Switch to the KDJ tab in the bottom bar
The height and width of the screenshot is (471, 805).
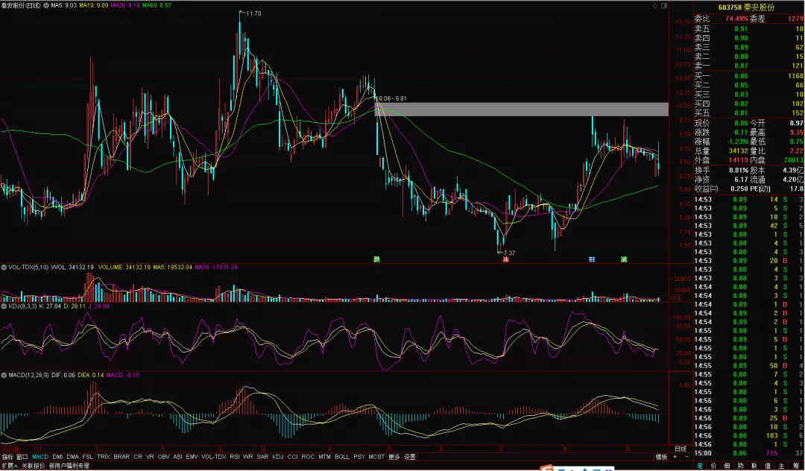(278, 457)
